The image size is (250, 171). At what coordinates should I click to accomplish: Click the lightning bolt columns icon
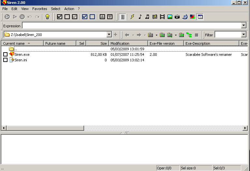point(132,17)
